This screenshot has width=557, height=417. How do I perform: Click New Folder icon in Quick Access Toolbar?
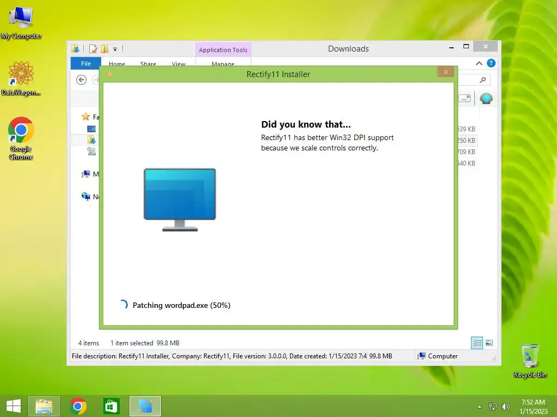tap(105, 48)
